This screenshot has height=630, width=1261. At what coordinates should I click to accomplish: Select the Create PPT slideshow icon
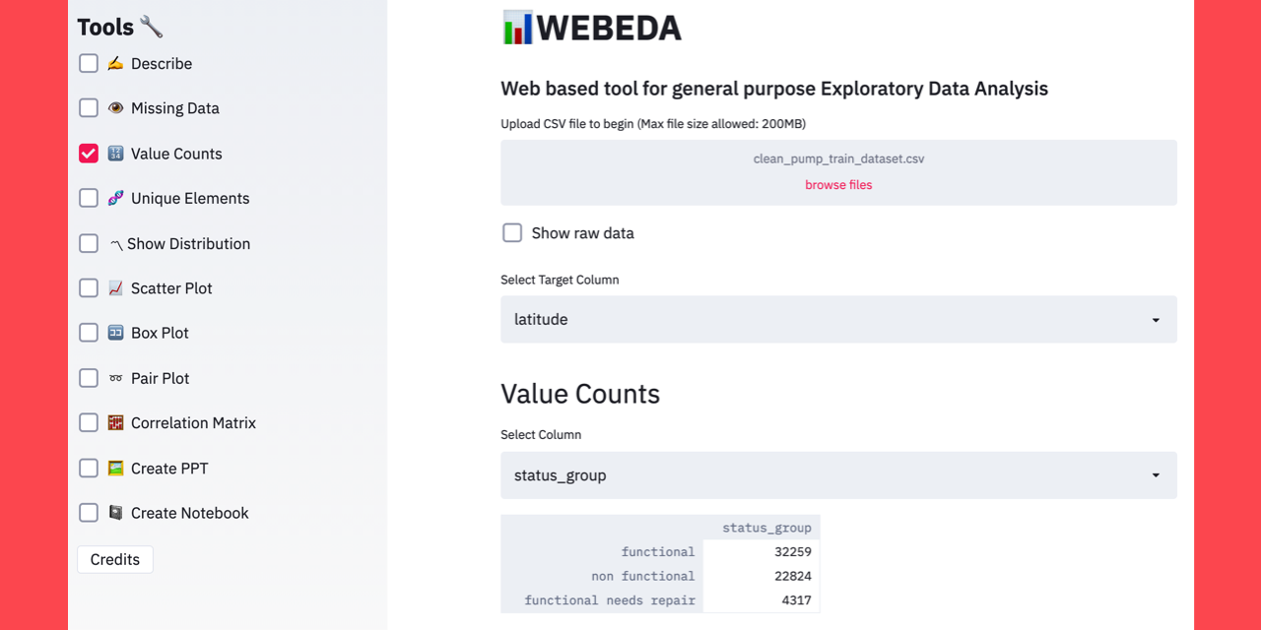point(115,468)
